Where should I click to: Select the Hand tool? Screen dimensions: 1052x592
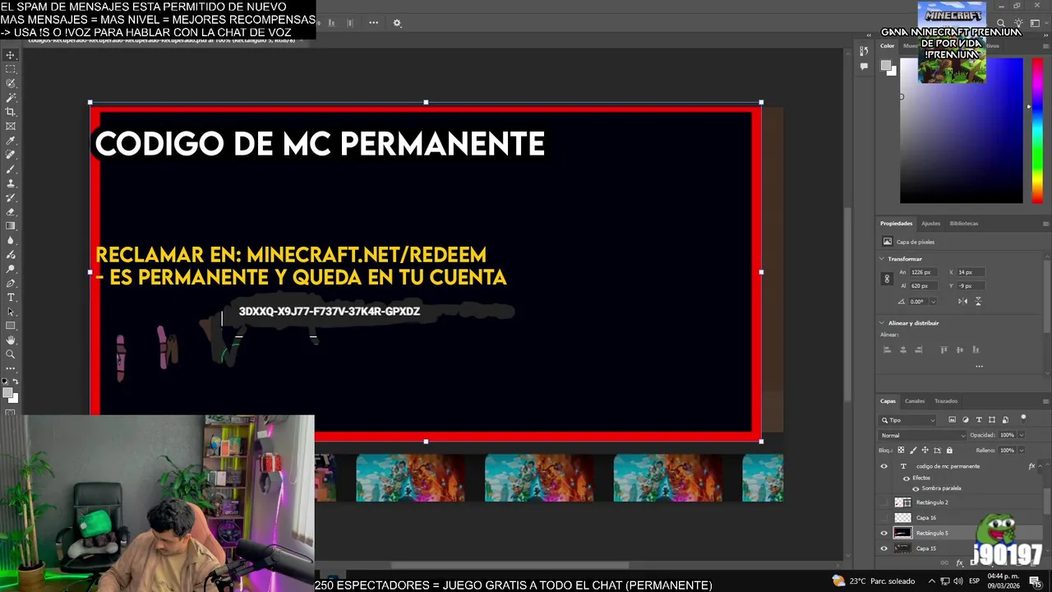pos(11,340)
